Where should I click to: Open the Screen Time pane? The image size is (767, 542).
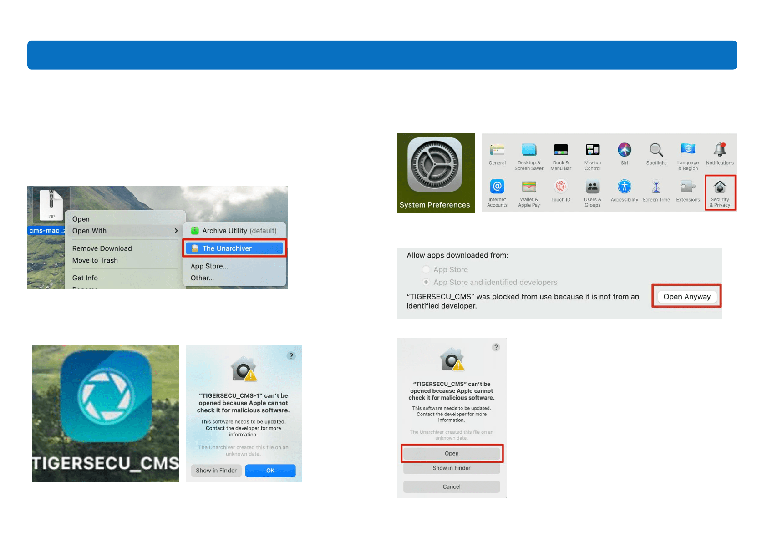coord(656,191)
